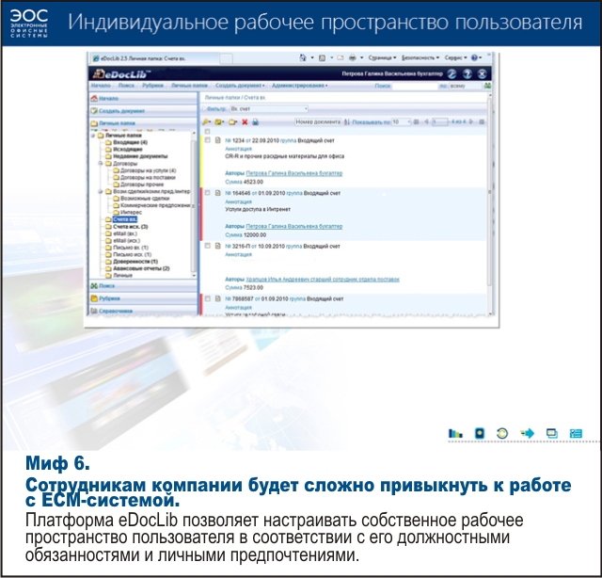The width and height of the screenshot is (602, 578).
Task: Check the box for document № 3216-П
Action: (x=207, y=246)
